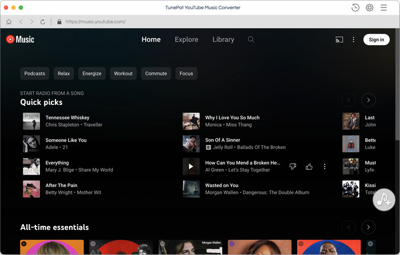Image resolution: width=400 pixels, height=255 pixels.
Task: Click the YouTube Music logo
Action: coord(20,39)
